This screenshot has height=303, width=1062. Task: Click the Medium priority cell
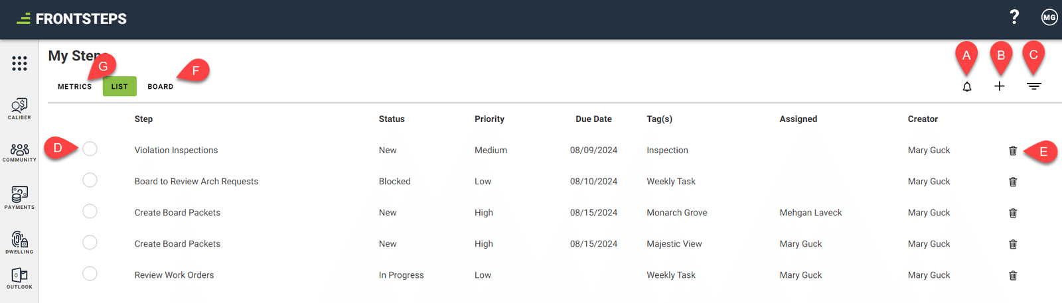(x=491, y=151)
